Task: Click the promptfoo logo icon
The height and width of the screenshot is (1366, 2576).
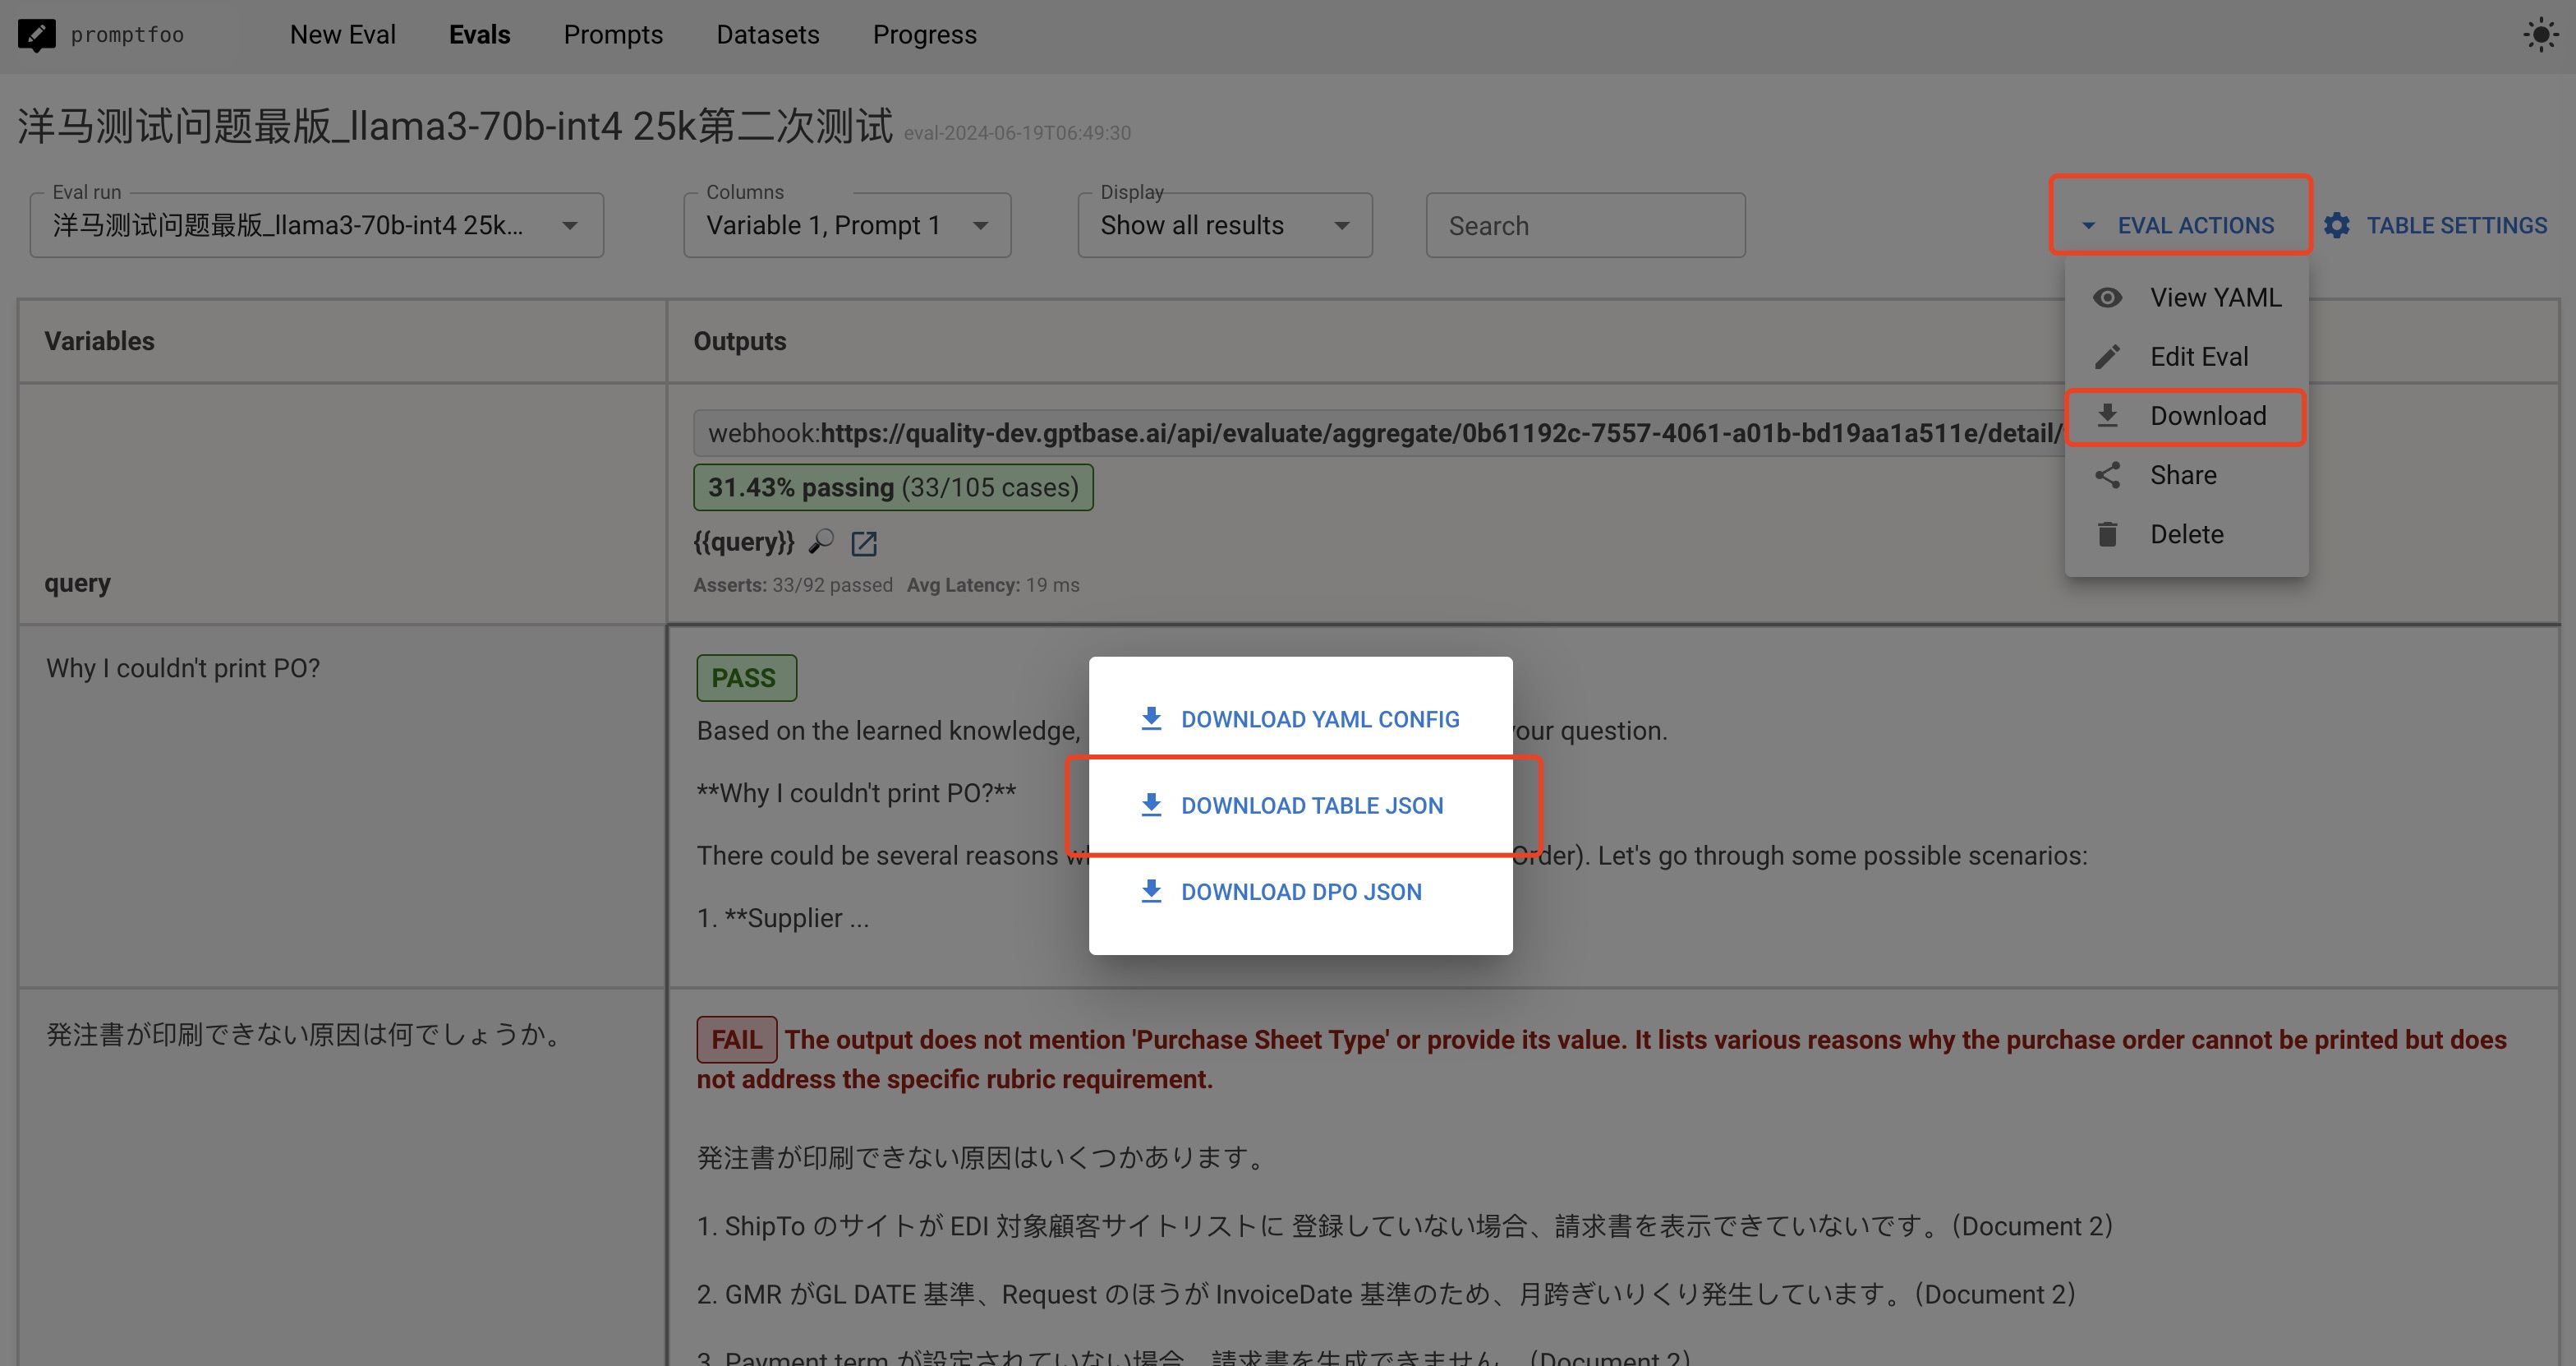Action: click(36, 35)
